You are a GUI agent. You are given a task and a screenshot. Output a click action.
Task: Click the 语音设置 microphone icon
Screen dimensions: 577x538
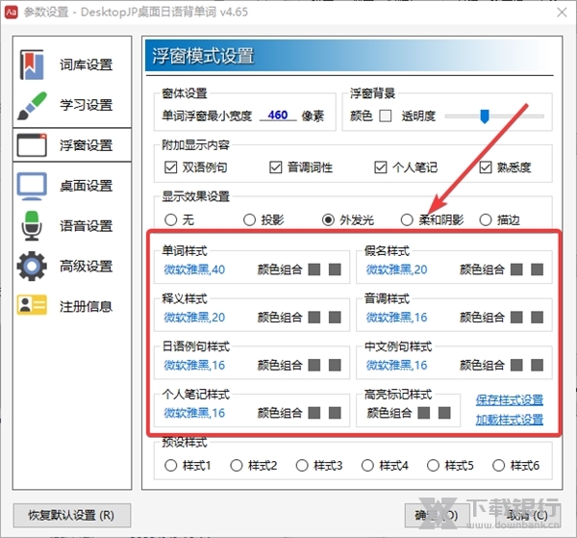[32, 226]
